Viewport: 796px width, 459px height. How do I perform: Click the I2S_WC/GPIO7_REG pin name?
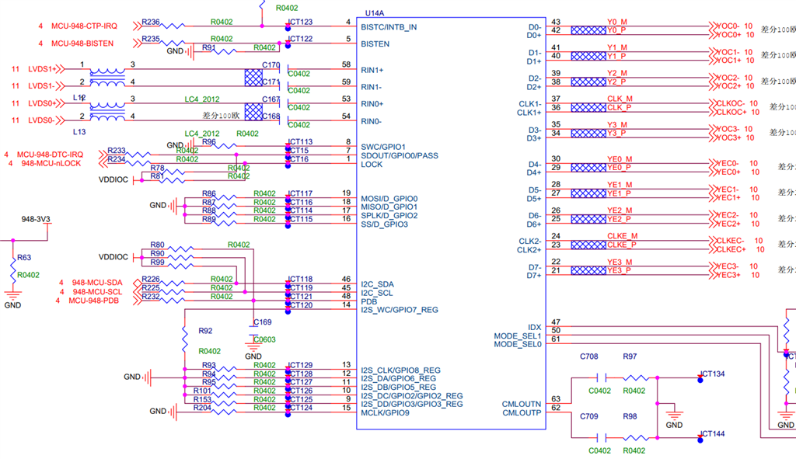pos(400,310)
